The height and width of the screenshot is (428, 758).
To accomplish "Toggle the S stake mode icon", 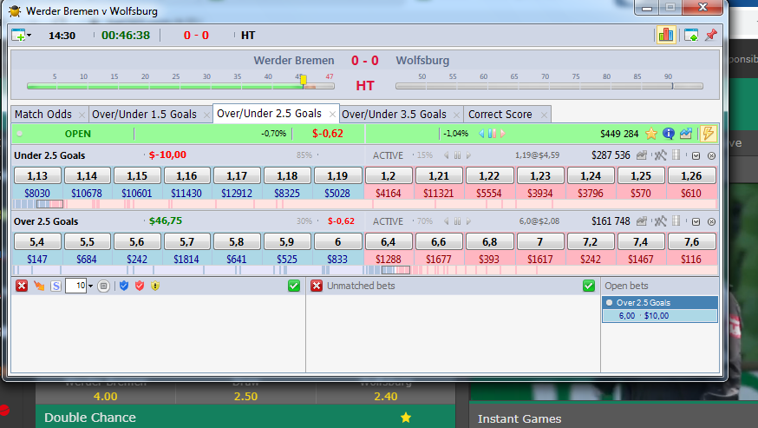I will coord(56,286).
